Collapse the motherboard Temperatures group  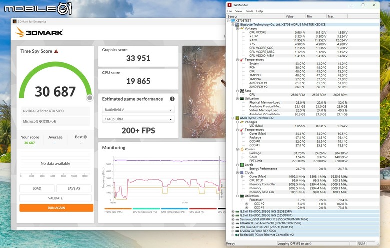pos(237,60)
